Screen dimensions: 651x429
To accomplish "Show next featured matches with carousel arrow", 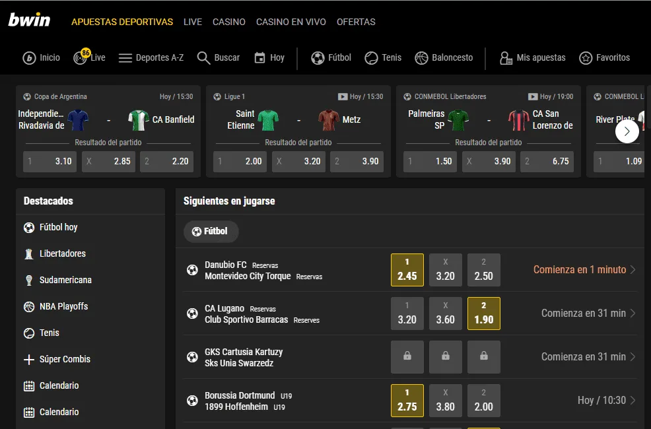I will (627, 131).
